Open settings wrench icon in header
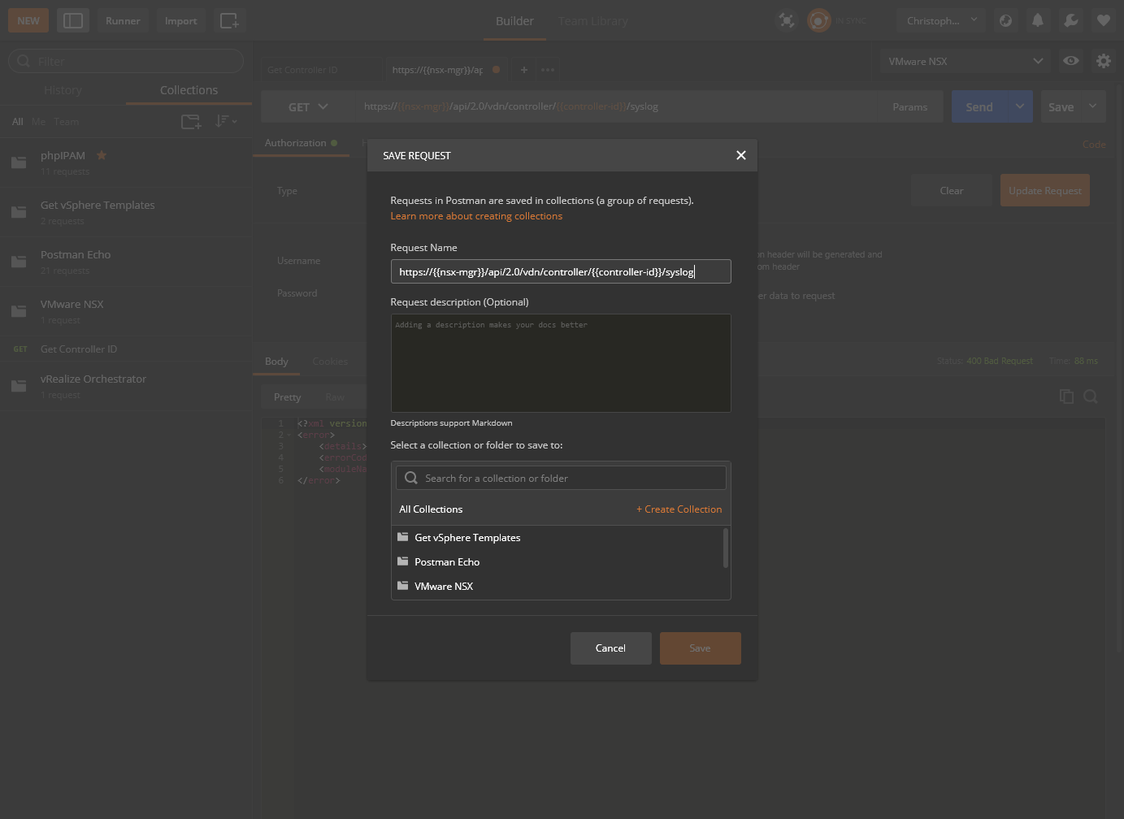Viewport: 1124px width, 819px height. click(1070, 21)
